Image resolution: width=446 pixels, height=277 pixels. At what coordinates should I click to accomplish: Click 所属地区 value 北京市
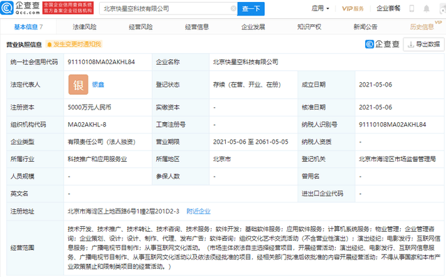pyautogui.click(x=222, y=159)
